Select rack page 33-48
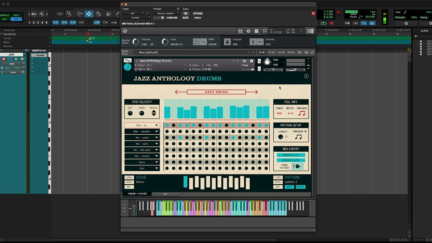The height and width of the screenshot is (243, 432). pyautogui.click(x=281, y=52)
